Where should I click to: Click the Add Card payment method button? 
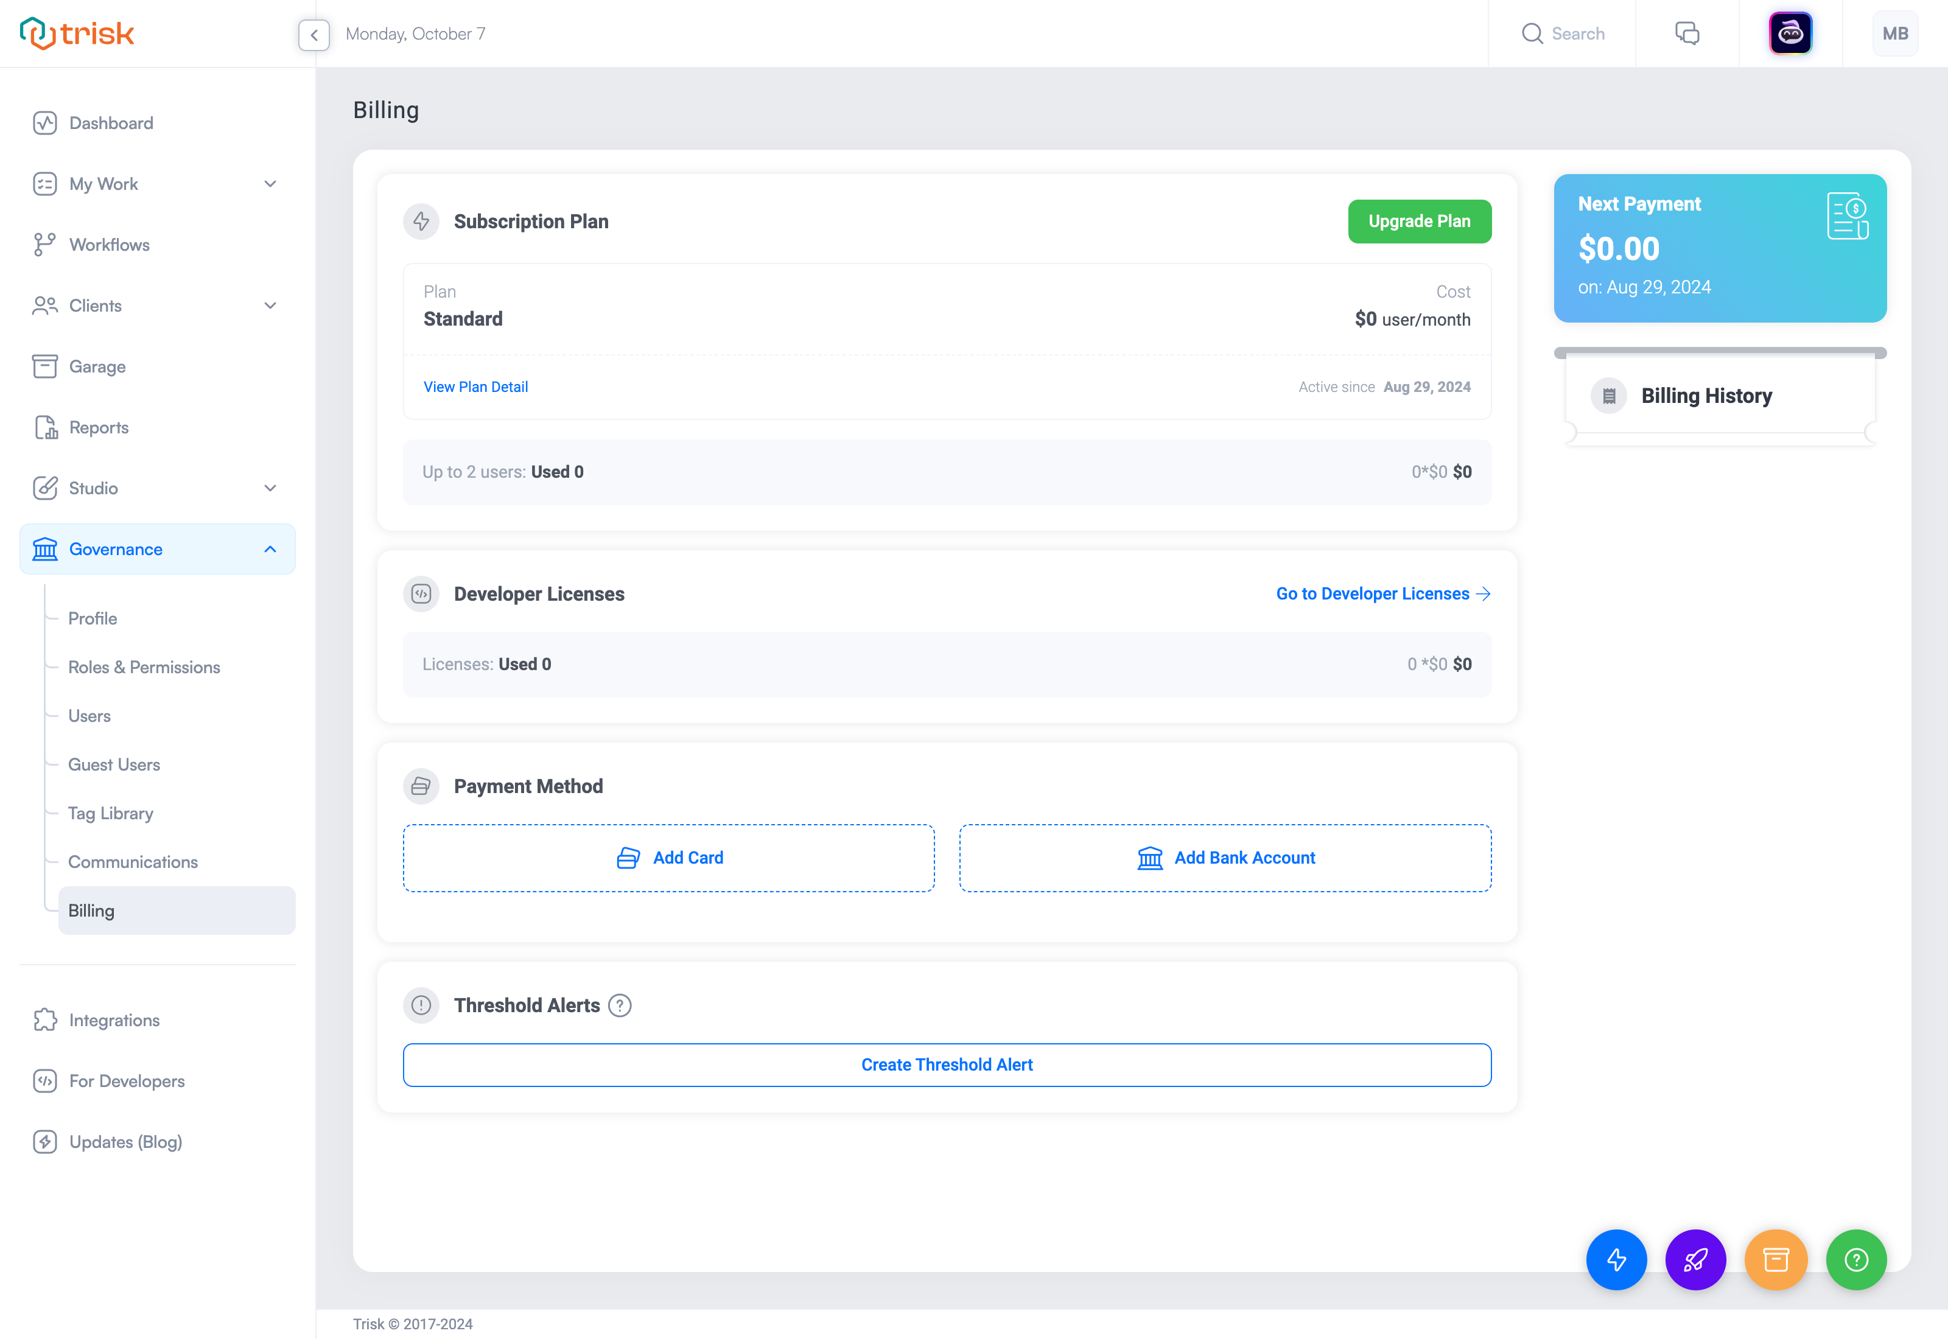(x=668, y=857)
